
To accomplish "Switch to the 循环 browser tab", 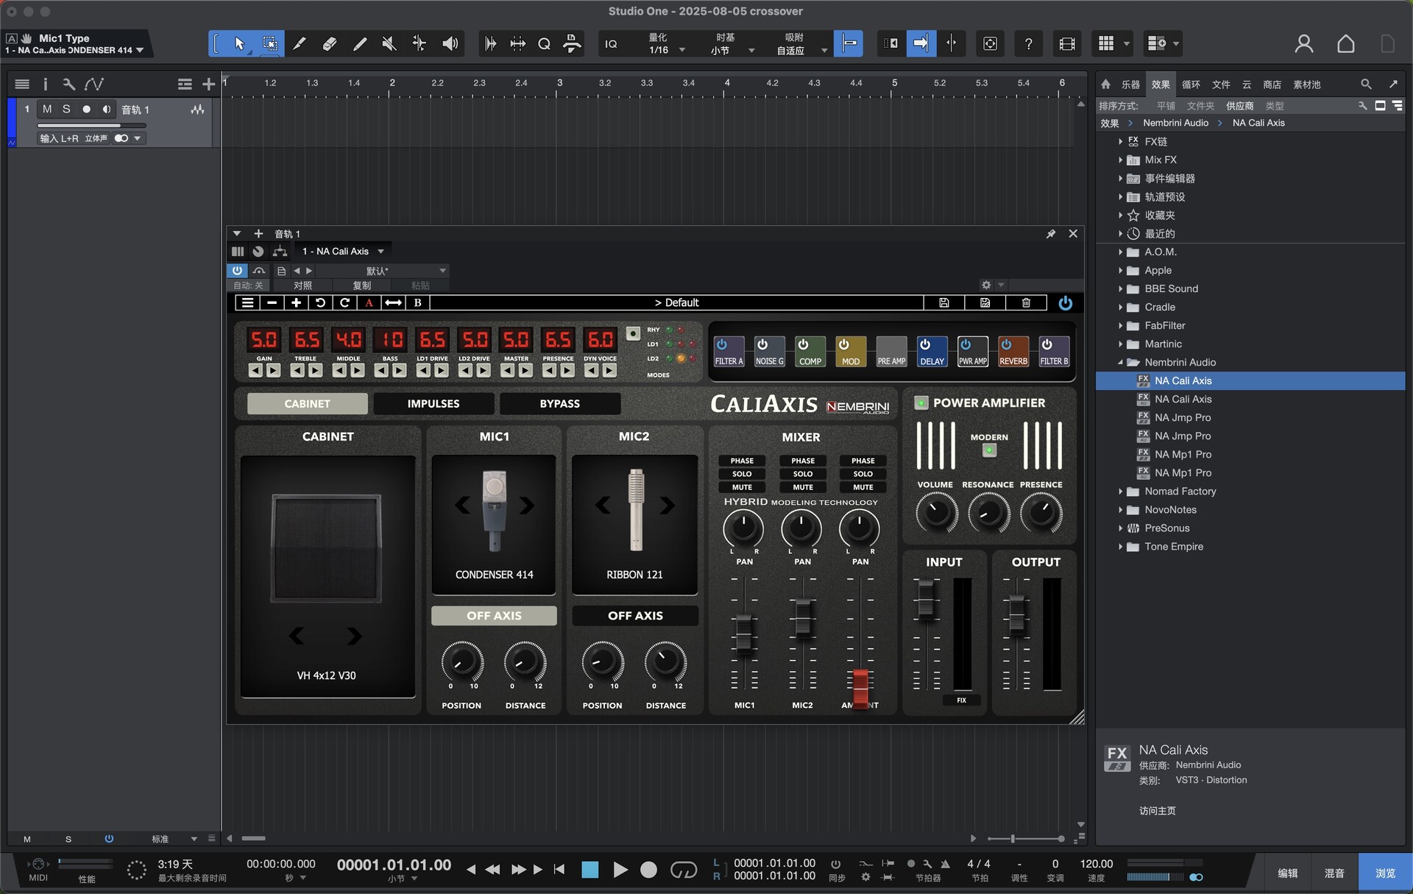I will tap(1191, 85).
